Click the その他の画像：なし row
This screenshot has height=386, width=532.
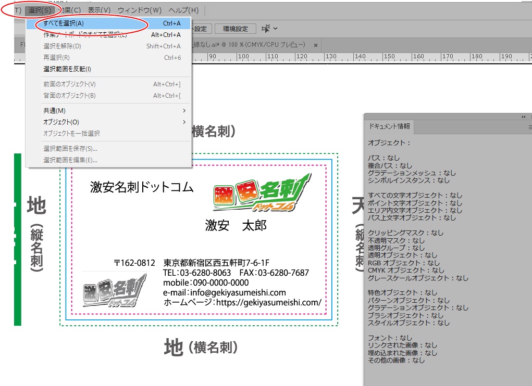[x=397, y=361]
